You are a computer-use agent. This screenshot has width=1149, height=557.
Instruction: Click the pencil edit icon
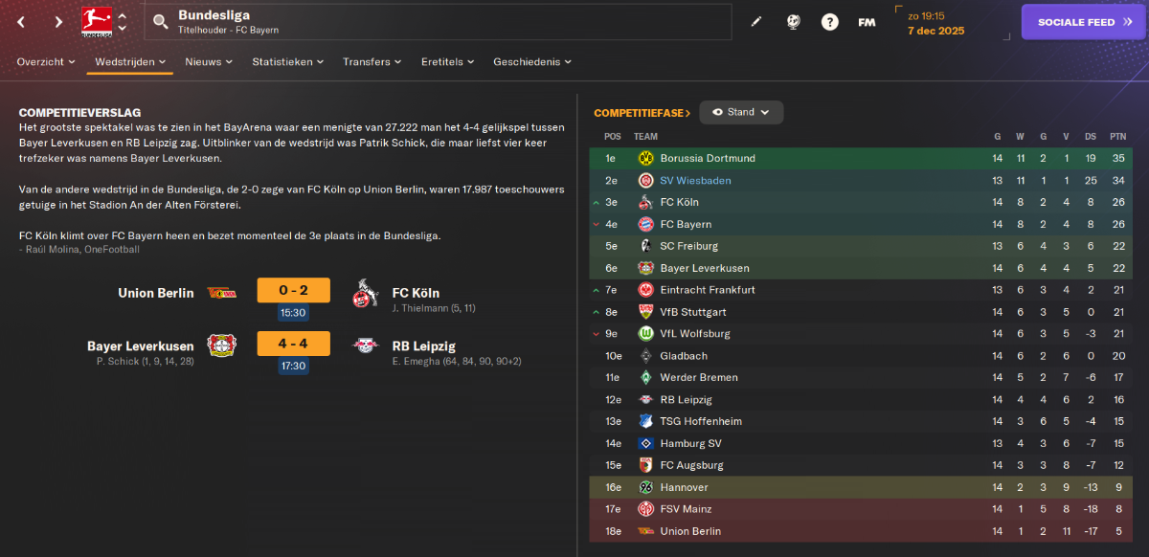[756, 22]
